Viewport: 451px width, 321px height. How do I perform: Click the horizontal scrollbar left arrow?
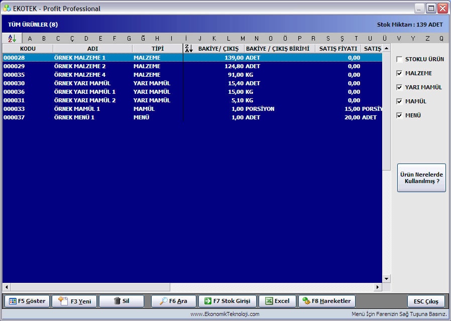click(x=7, y=287)
